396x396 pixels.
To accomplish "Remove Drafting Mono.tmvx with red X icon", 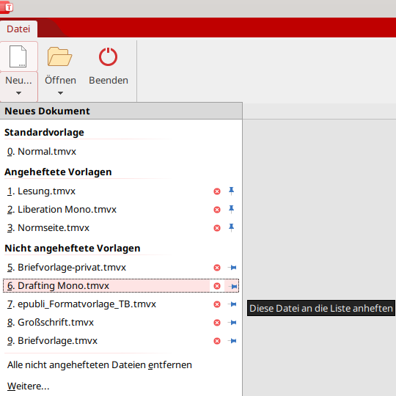I will tap(217, 286).
